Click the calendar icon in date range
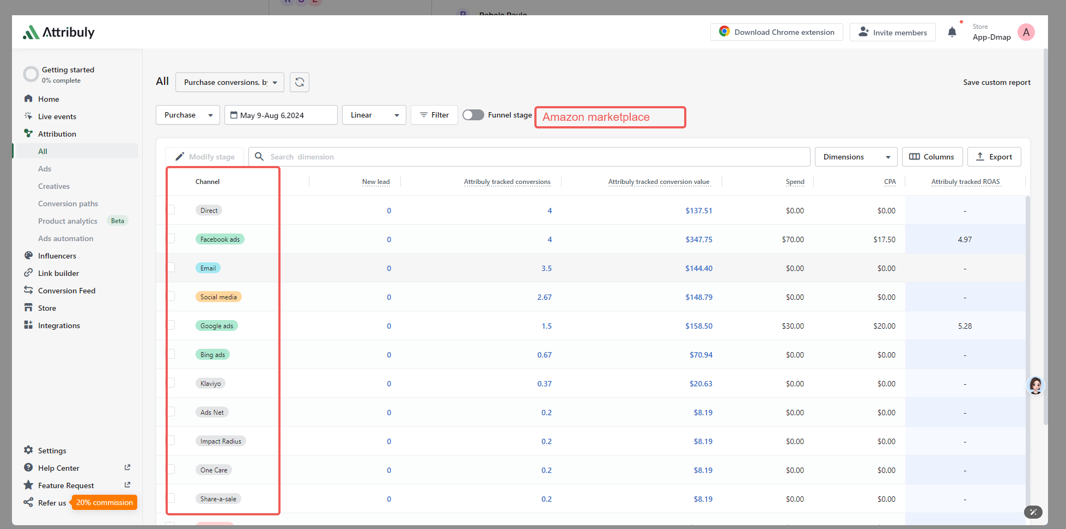The width and height of the screenshot is (1066, 529). pyautogui.click(x=234, y=115)
